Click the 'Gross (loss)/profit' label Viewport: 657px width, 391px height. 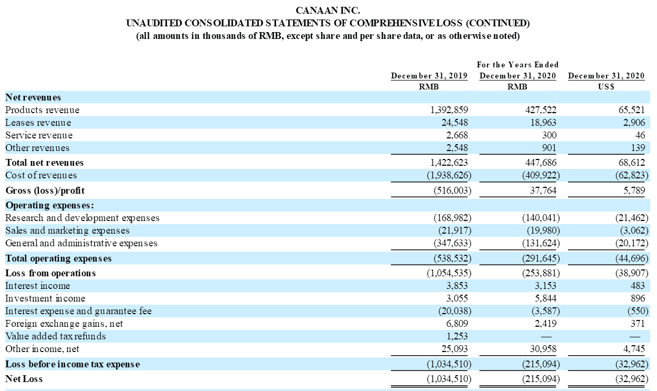tap(45, 191)
